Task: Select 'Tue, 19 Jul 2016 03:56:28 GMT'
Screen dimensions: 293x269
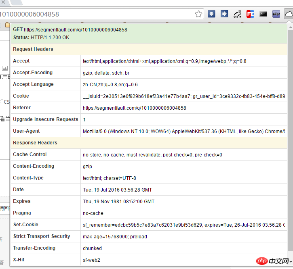Action: point(117,190)
